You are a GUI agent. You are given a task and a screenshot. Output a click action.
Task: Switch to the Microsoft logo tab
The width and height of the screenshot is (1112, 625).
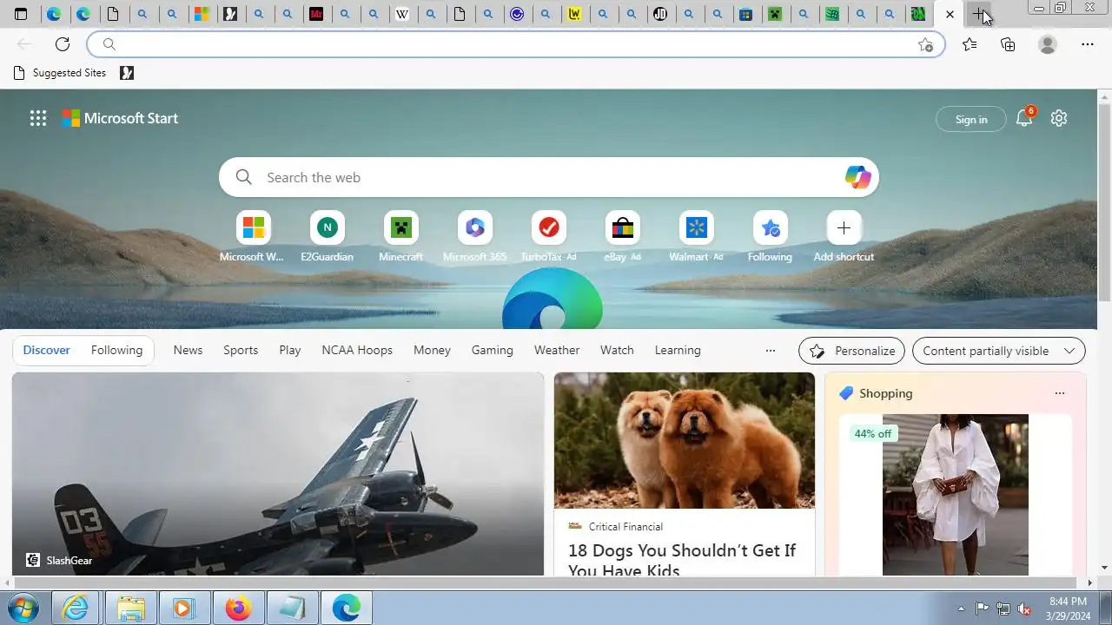tap(202, 14)
